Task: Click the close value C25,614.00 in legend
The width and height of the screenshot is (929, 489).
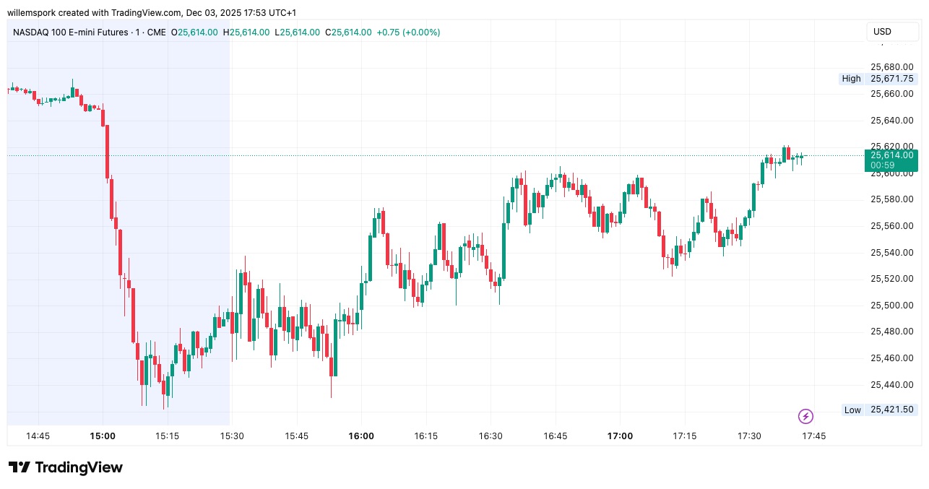Action: click(x=348, y=33)
